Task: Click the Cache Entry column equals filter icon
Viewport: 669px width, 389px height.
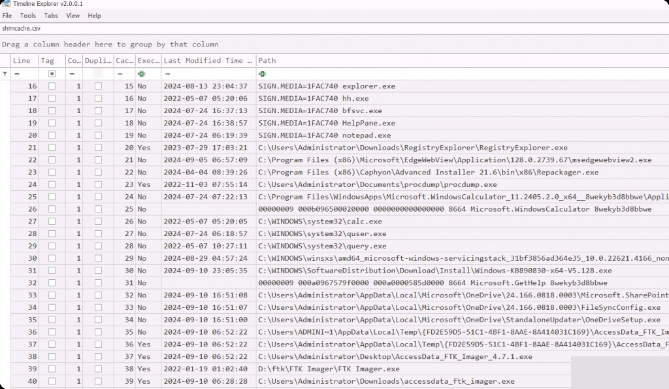Action: coord(120,74)
